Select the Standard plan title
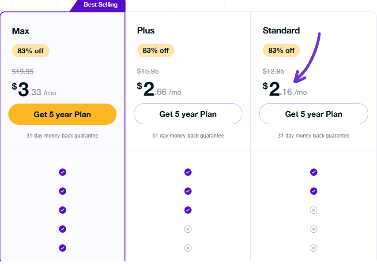 281,30
